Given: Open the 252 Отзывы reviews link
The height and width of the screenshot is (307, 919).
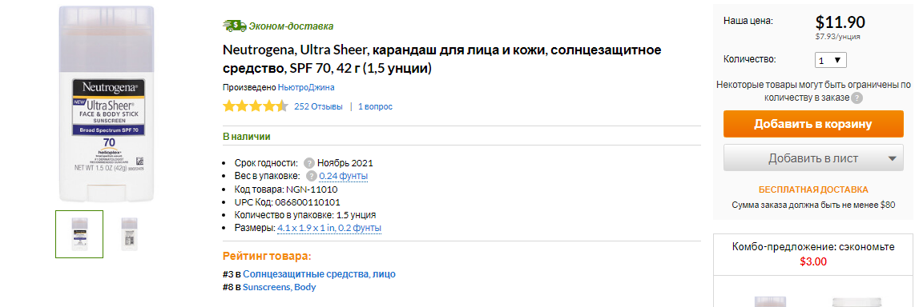Looking at the screenshot, I should [318, 106].
